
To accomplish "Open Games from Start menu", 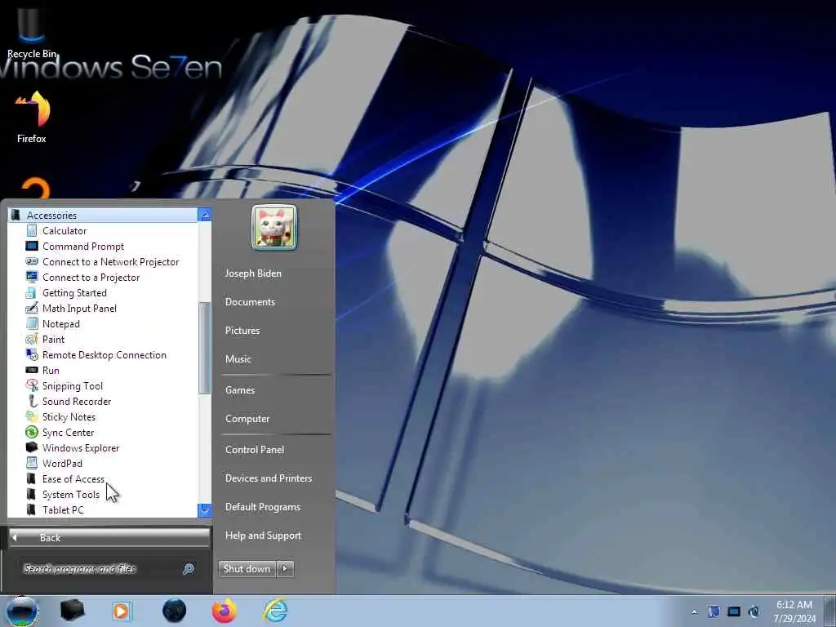I will click(240, 390).
